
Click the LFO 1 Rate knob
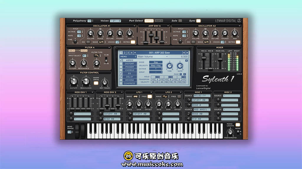(x=129, y=104)
